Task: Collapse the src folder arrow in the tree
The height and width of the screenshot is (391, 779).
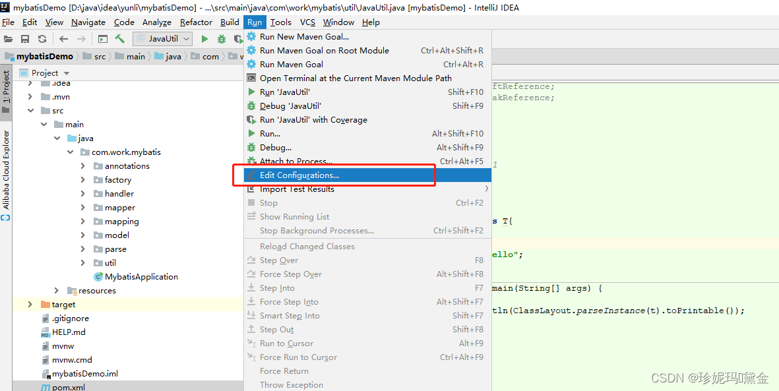Action: point(30,111)
